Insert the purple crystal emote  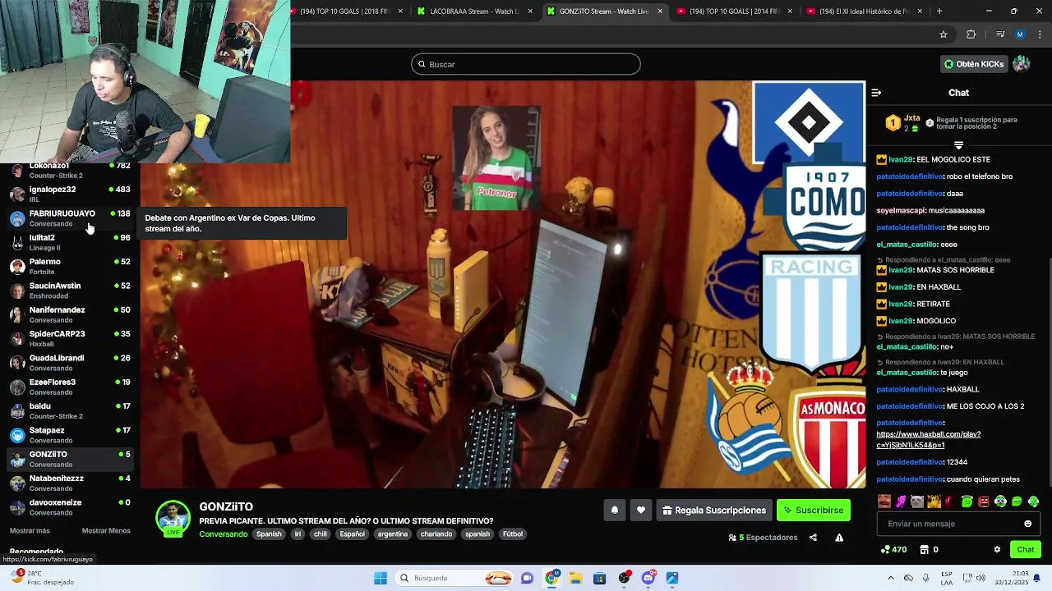901,502
